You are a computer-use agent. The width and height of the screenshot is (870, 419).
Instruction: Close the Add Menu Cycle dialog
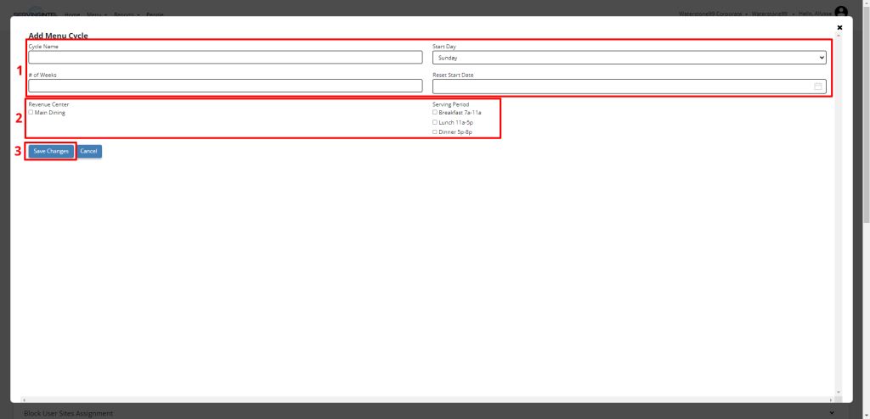tap(839, 27)
